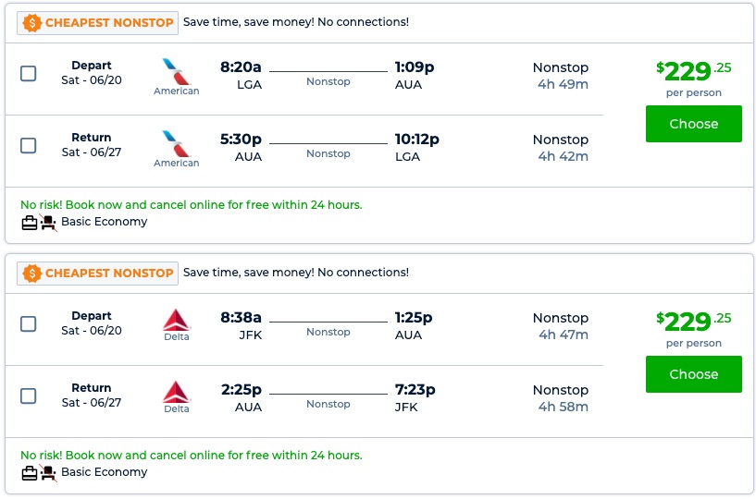The image size is (756, 499).
Task: Click the American Airlines logo on the 5:30p return
Action: 175,143
